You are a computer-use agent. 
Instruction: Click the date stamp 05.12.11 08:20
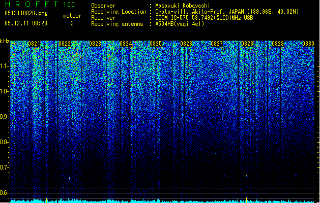[x=26, y=23]
